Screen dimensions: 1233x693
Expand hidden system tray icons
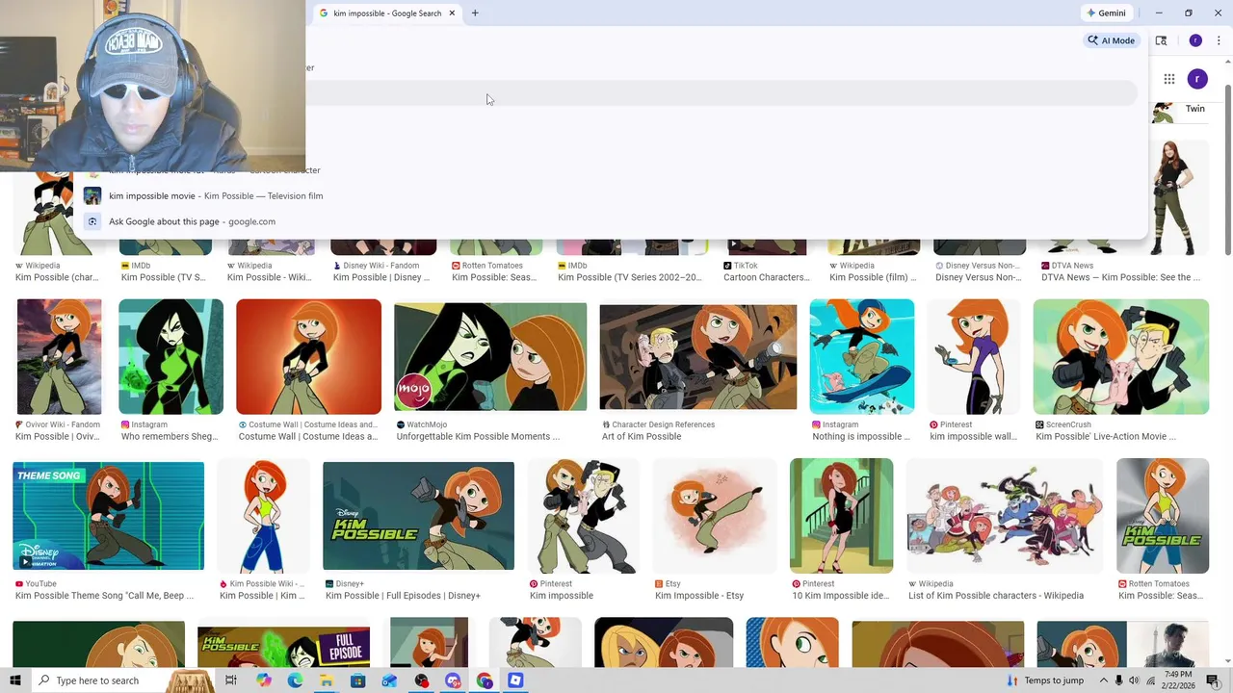coord(1104,680)
